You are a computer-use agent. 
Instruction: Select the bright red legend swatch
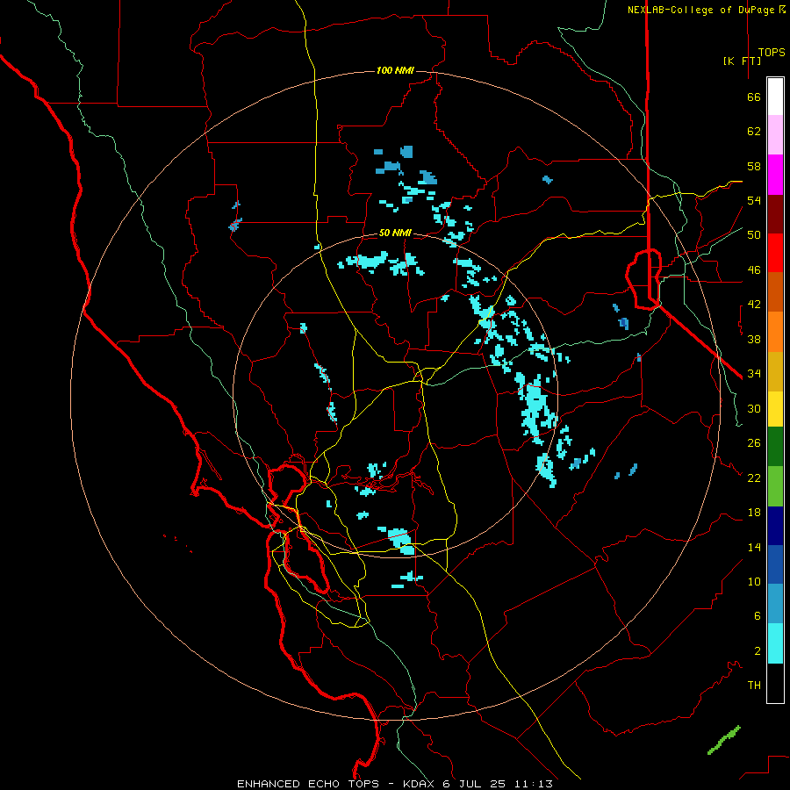coord(775,253)
